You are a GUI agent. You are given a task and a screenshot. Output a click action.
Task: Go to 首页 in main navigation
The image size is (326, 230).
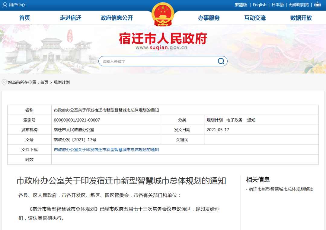pyautogui.click(x=24, y=18)
